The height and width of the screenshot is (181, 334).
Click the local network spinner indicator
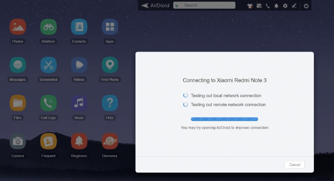pyautogui.click(x=185, y=95)
